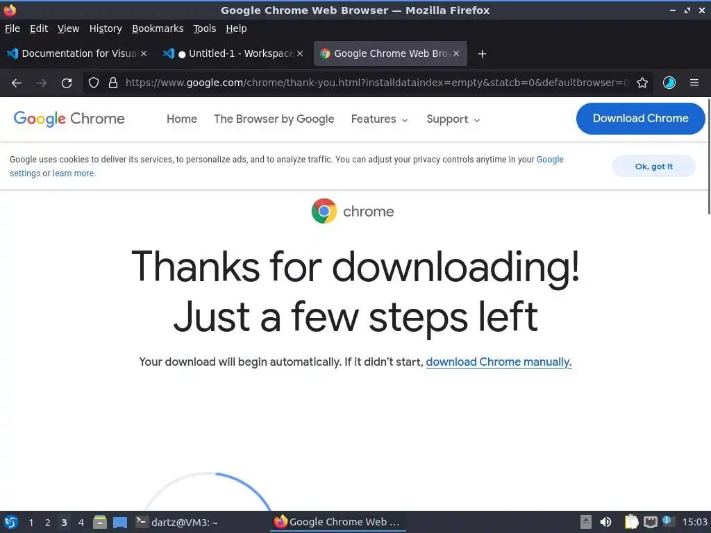Open the Firefox hamburger application menu

(x=694, y=83)
